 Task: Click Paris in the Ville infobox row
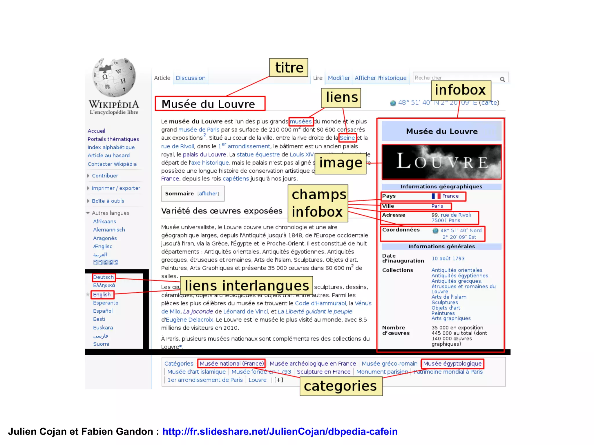tap(437, 206)
